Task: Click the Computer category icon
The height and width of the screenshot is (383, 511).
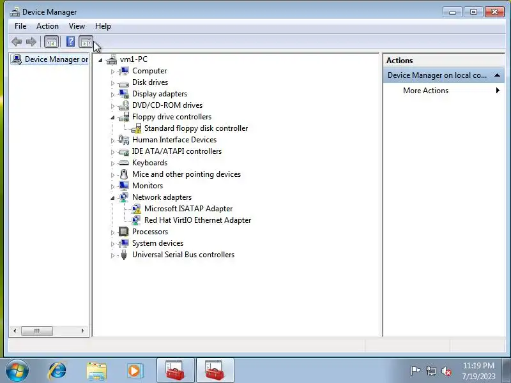Action: (x=123, y=71)
